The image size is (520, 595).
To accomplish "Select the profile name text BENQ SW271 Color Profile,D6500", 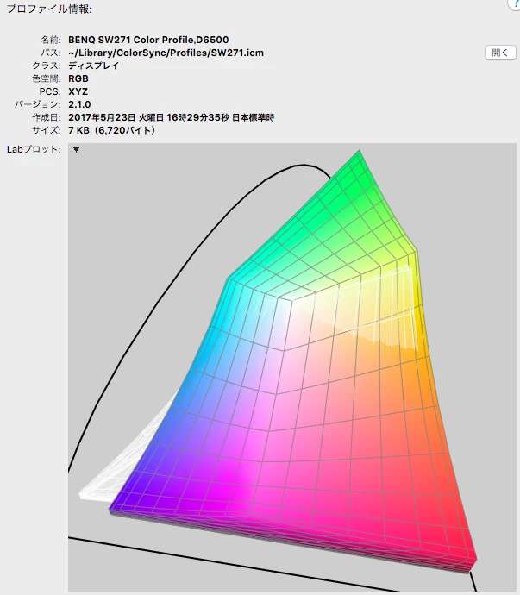I will coord(148,40).
